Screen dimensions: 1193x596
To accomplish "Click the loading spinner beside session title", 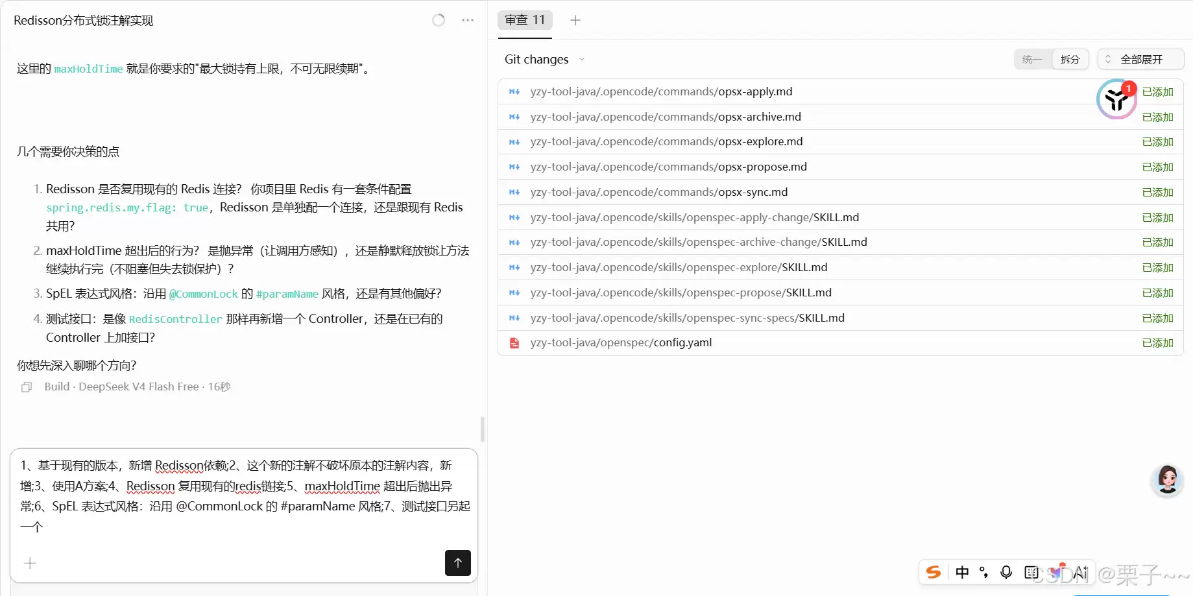I will coord(439,20).
